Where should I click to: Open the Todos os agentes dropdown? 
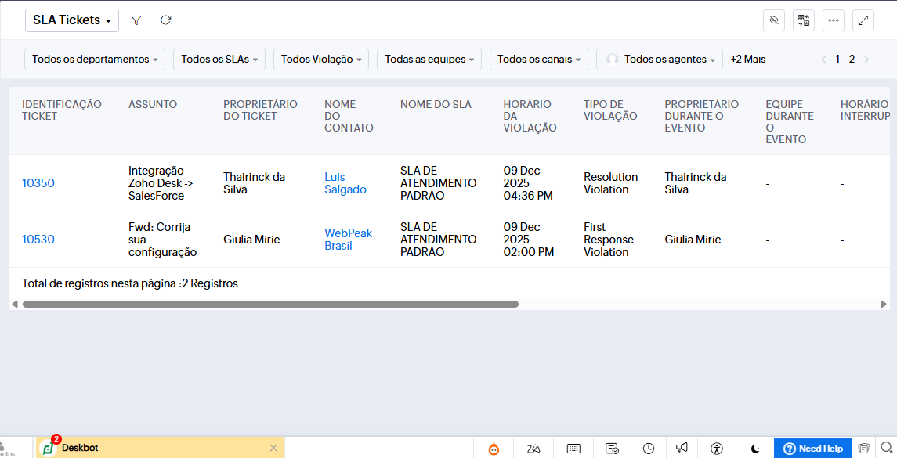[x=660, y=60]
